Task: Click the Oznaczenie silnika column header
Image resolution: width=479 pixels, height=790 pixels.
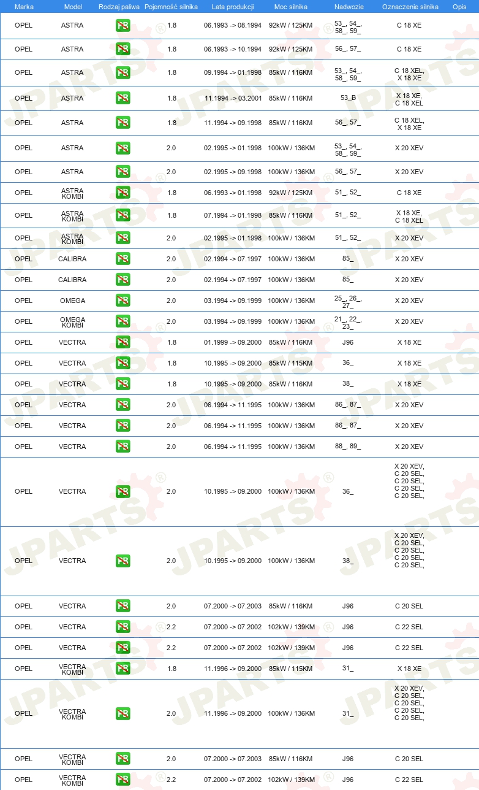Action: point(410,6)
